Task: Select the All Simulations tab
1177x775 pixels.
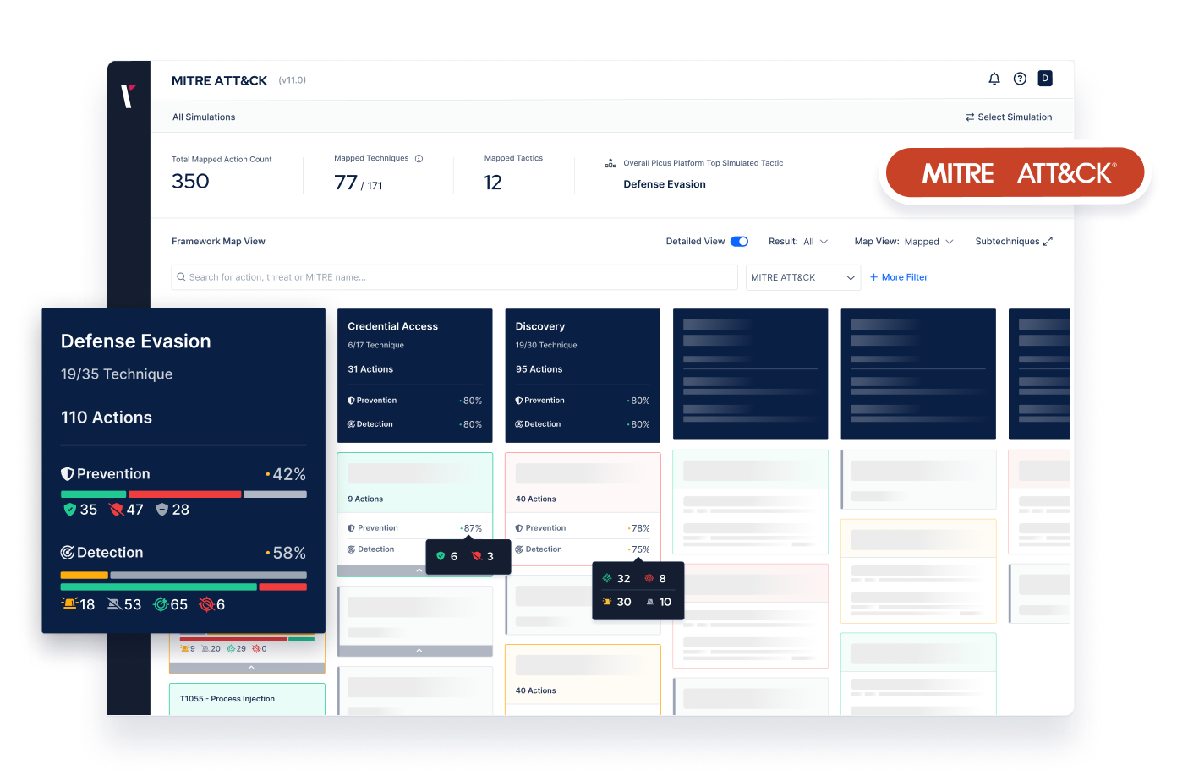Action: (x=204, y=117)
